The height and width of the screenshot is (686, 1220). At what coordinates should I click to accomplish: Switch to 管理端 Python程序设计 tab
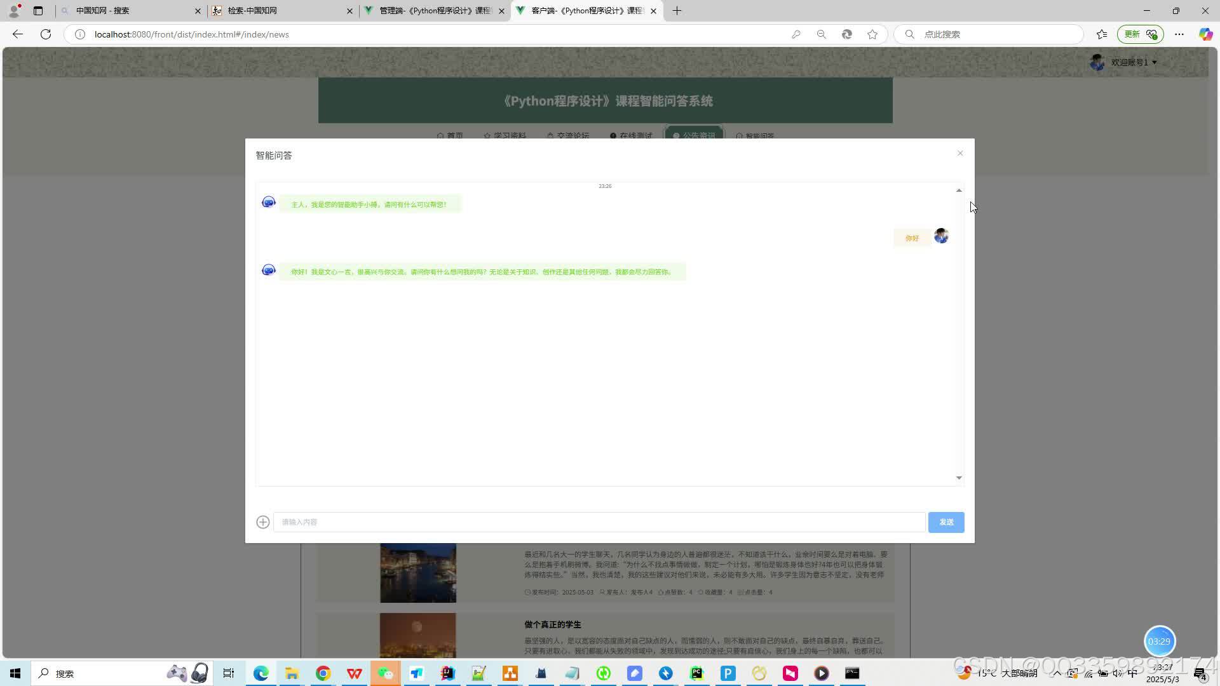pyautogui.click(x=435, y=11)
